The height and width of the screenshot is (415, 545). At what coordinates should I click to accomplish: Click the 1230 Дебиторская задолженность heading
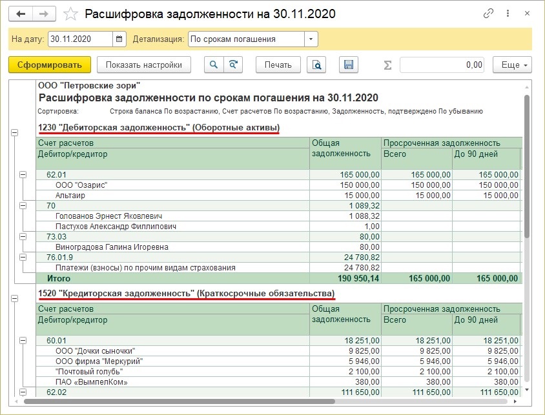tap(159, 127)
